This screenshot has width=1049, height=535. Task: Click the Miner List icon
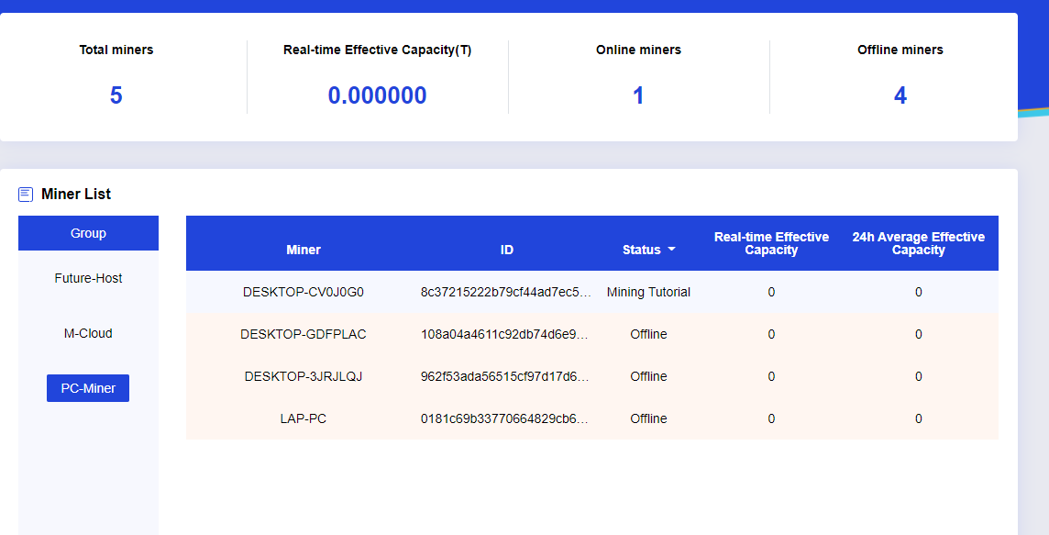26,195
